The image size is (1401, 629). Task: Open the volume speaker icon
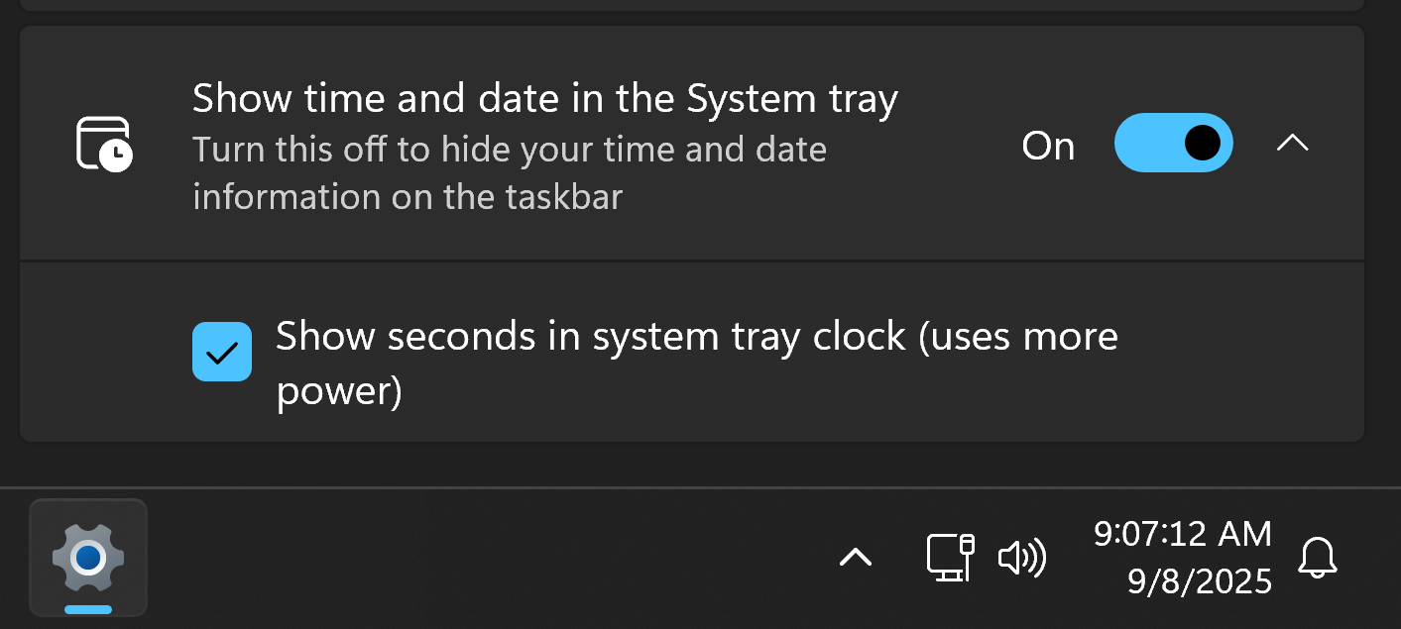pos(1021,559)
